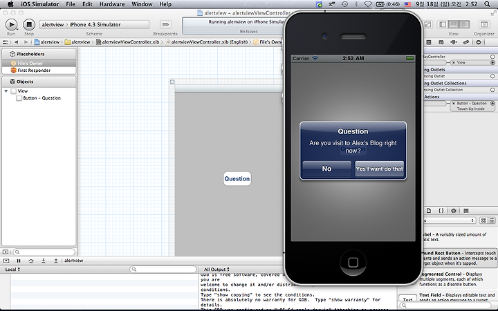Disconnect the View outlet connection
The image size is (498, 311).
453,62
